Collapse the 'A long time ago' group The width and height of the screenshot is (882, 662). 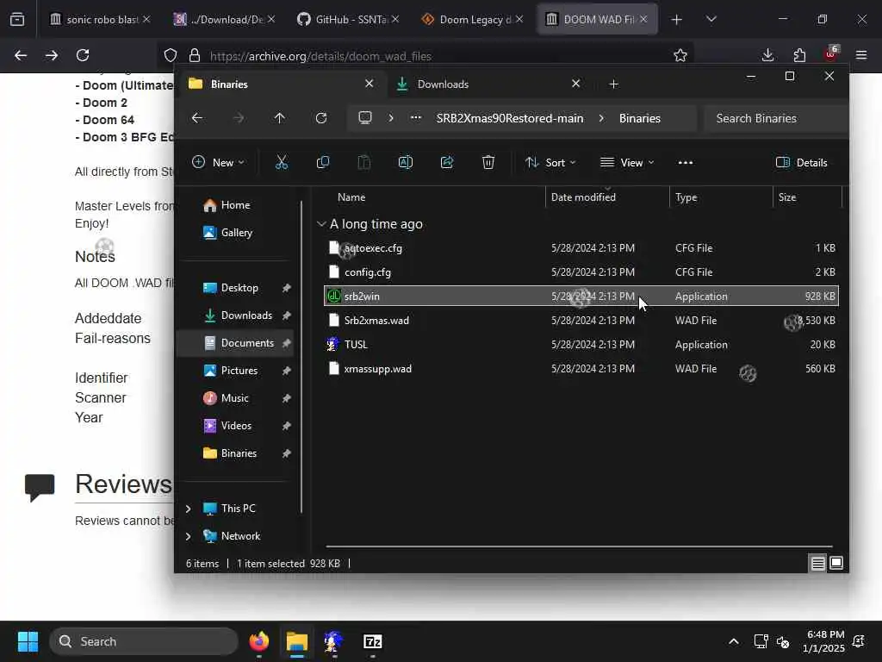(321, 224)
